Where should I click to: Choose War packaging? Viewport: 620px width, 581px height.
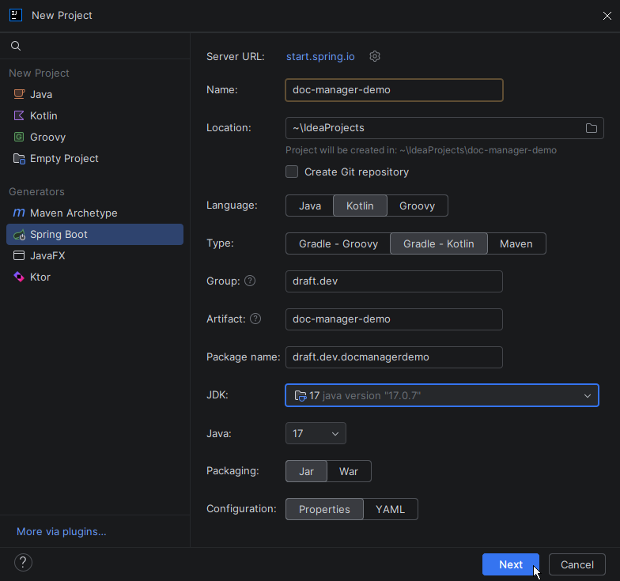click(x=349, y=471)
